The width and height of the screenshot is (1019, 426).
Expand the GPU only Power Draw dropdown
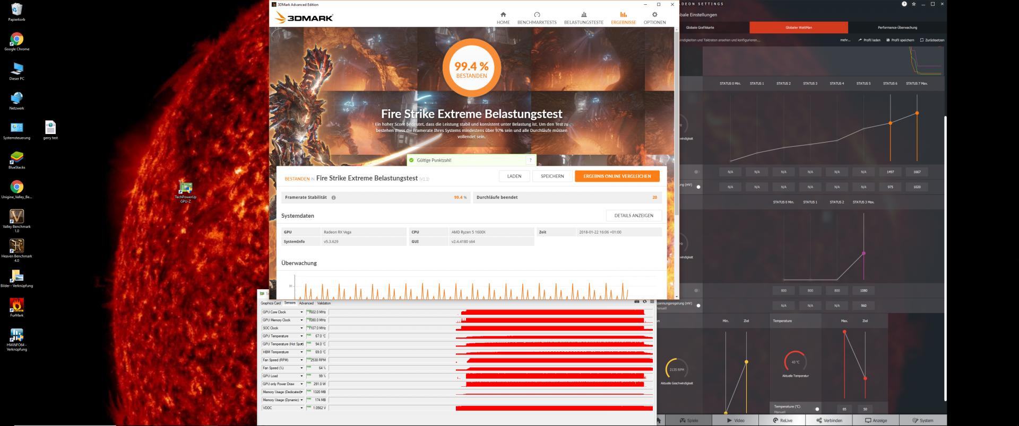point(301,384)
